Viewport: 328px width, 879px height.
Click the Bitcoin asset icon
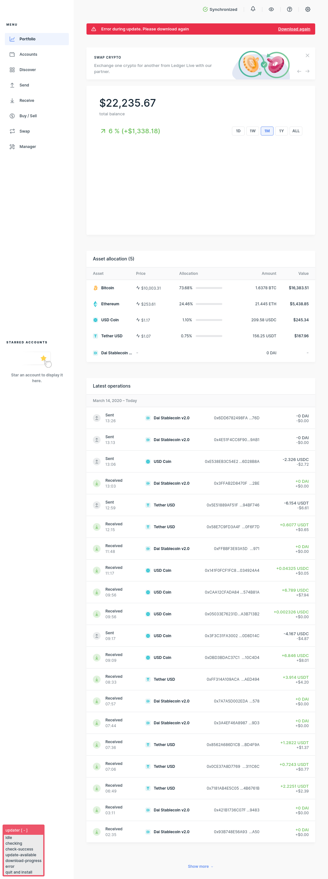click(x=95, y=288)
